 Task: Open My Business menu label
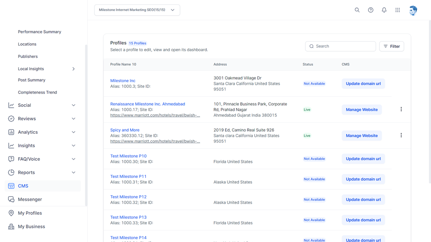tap(31, 227)
